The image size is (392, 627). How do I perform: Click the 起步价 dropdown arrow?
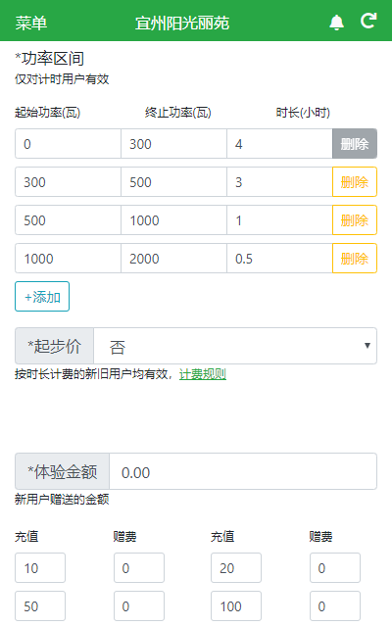click(367, 345)
